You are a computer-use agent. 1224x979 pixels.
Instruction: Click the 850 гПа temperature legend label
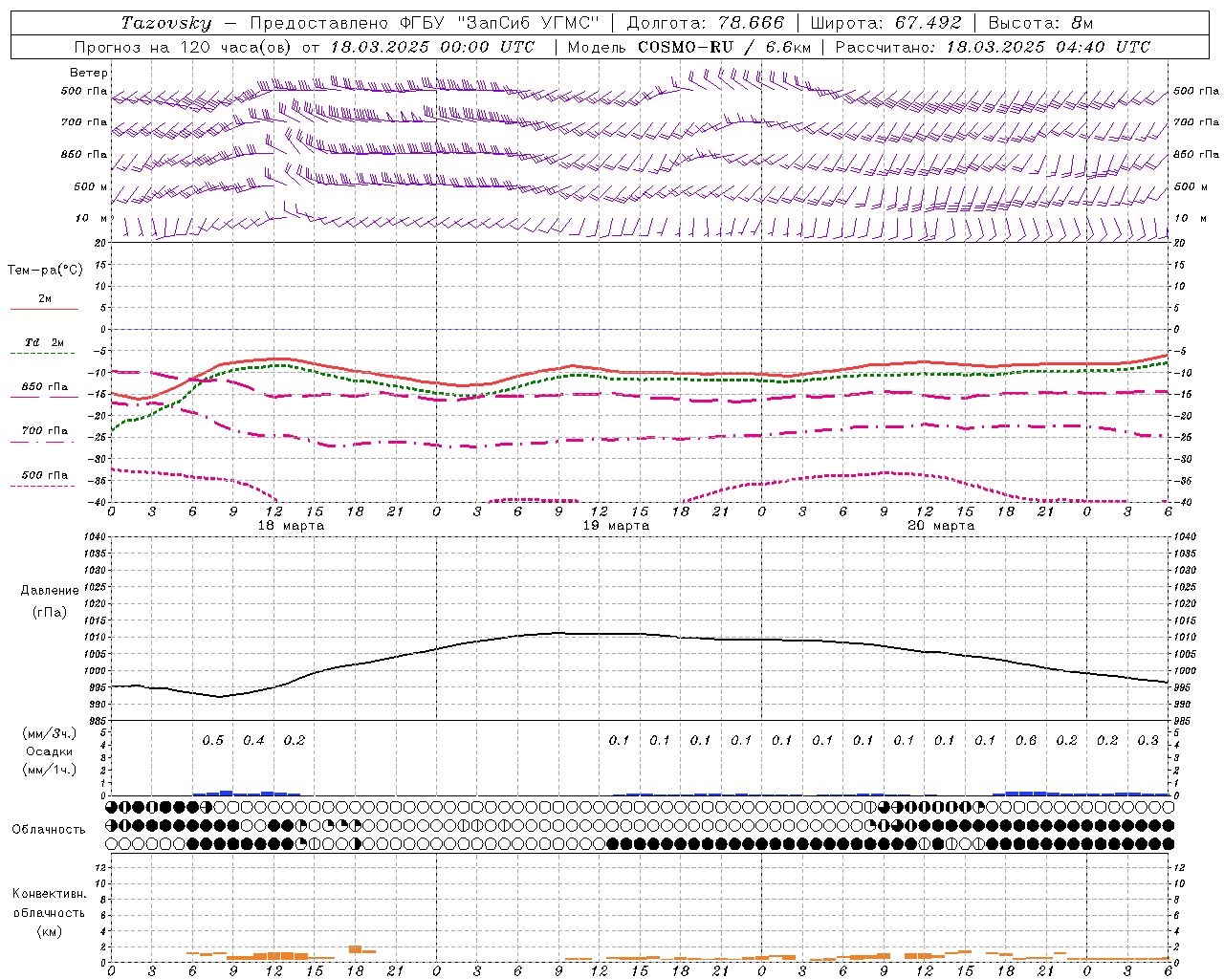pyautogui.click(x=45, y=387)
